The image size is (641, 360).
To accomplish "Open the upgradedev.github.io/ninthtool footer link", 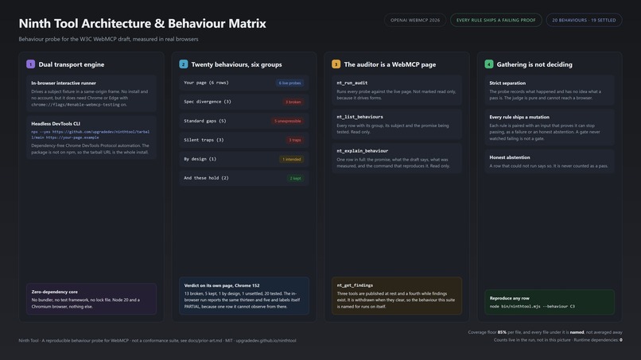I will coord(266,340).
